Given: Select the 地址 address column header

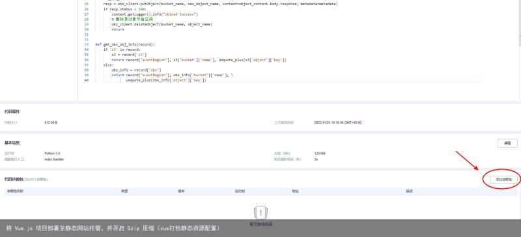Looking at the screenshot, I should [296, 191].
